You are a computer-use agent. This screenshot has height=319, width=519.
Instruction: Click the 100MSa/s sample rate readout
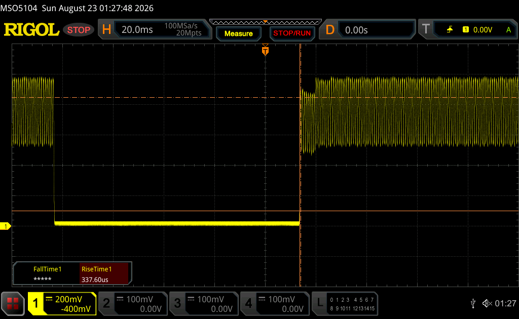click(181, 26)
